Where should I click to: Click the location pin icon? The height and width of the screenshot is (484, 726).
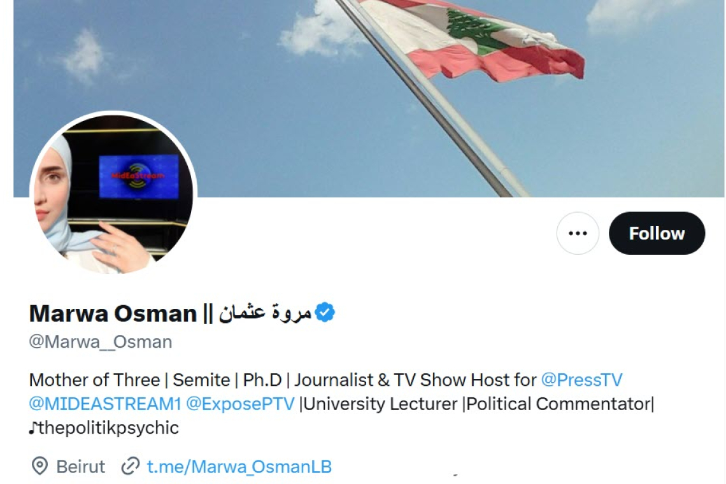pos(40,466)
